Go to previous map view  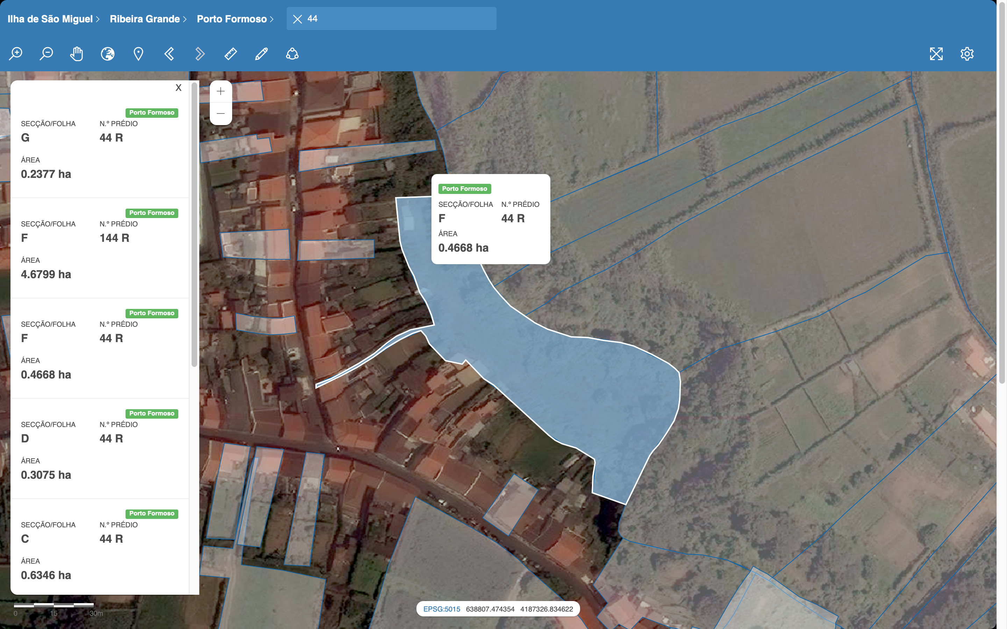(169, 54)
